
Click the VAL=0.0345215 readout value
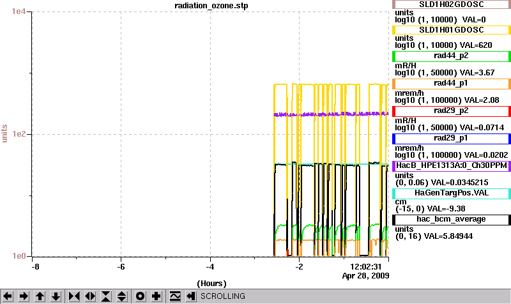click(x=459, y=182)
